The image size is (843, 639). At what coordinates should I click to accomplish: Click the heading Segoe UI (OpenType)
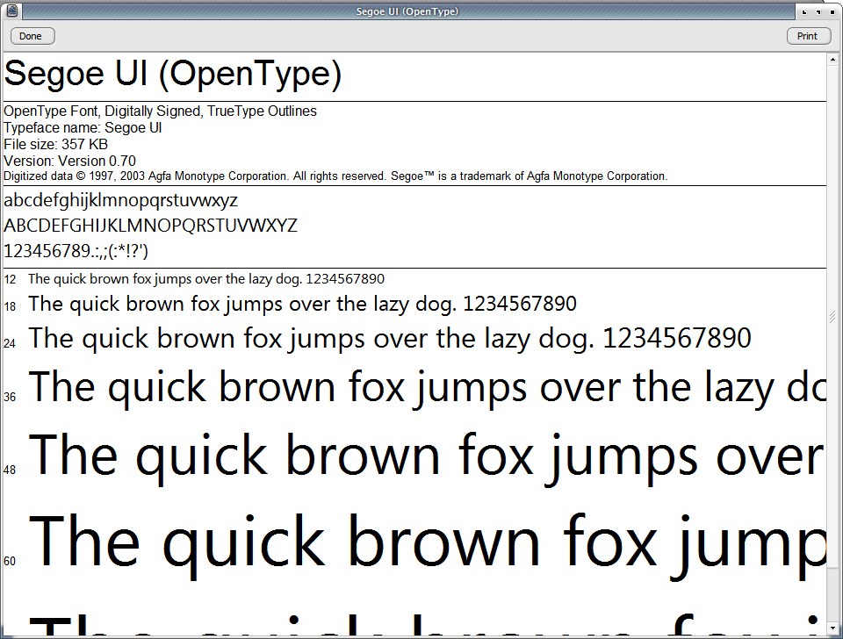(x=172, y=74)
